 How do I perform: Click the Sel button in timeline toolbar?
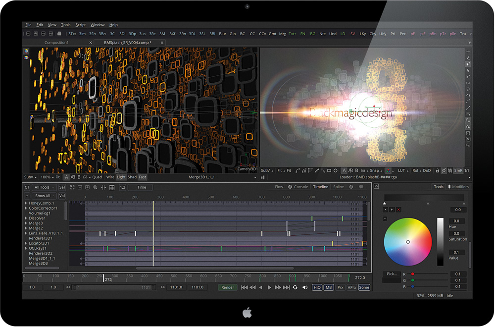tap(62, 187)
